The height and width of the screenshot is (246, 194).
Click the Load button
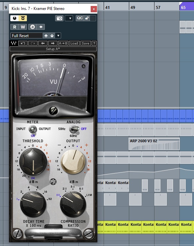pos(74,43)
